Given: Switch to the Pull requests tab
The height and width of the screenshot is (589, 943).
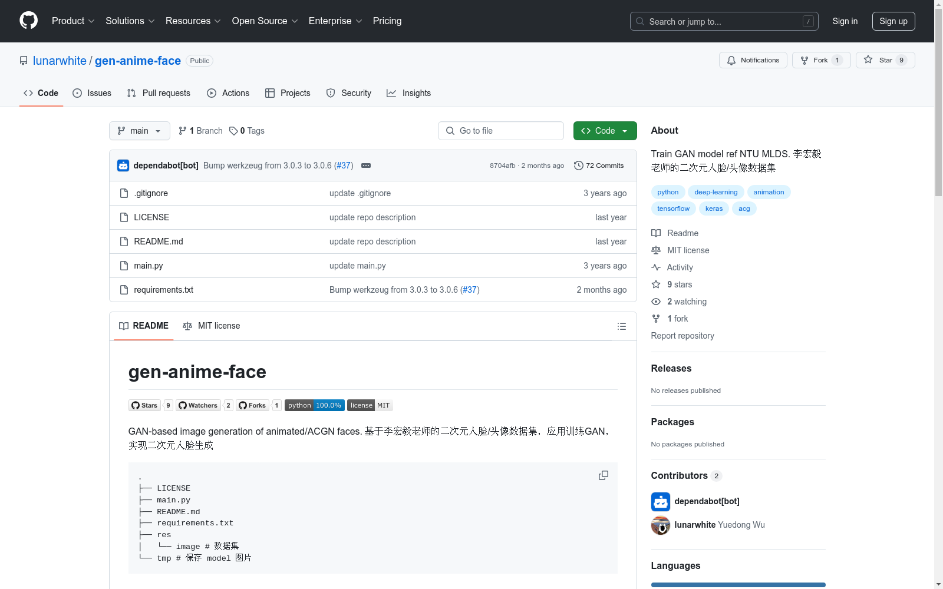Looking at the screenshot, I should (159, 93).
